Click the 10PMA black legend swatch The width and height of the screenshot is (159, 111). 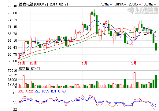pyautogui.click(x=125, y=4)
